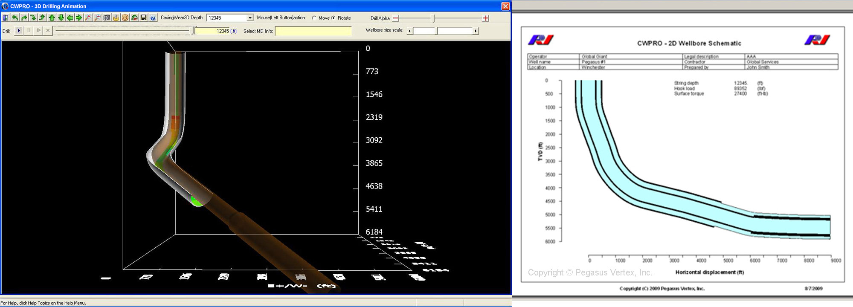Step the drill animation forward
Viewport: 853px width, 307px height.
[38, 31]
